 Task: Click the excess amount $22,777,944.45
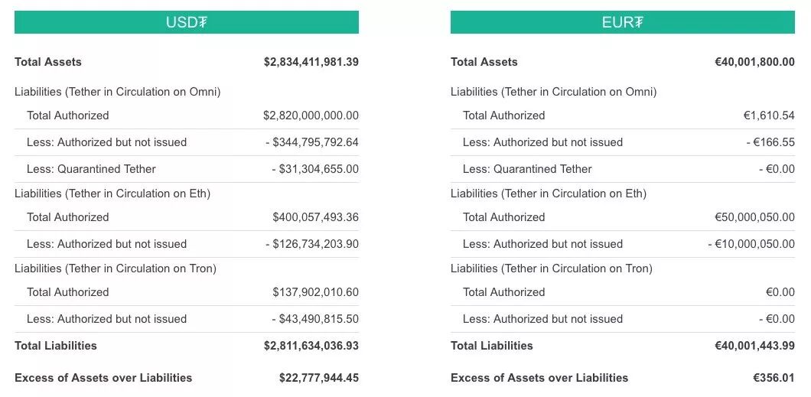tap(318, 378)
